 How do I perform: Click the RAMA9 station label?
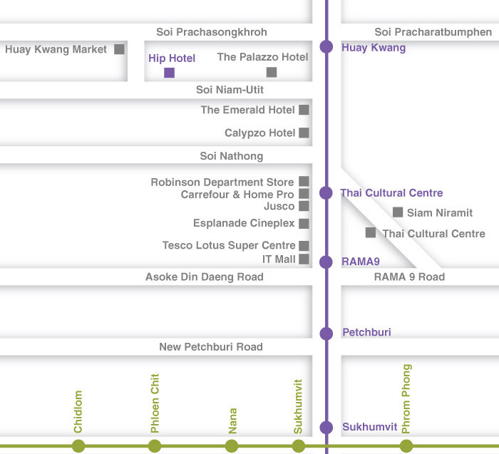[361, 262]
